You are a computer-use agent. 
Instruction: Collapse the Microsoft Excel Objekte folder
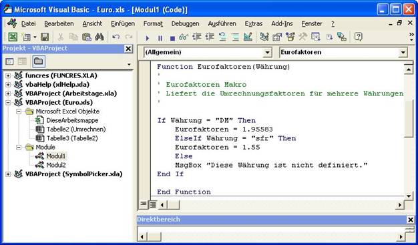point(19,111)
